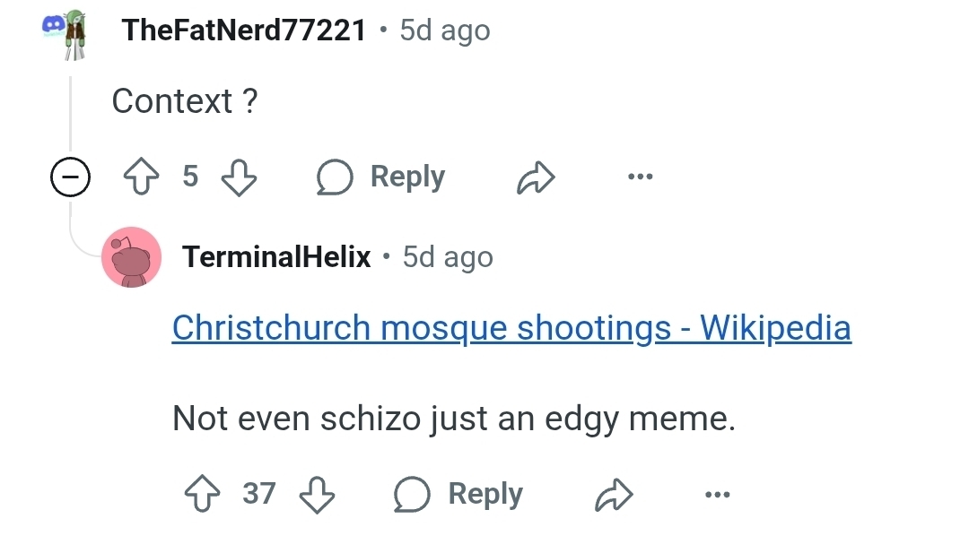Downvote TerminalHelix's reply
This screenshot has width=969, height=553.
[316, 494]
